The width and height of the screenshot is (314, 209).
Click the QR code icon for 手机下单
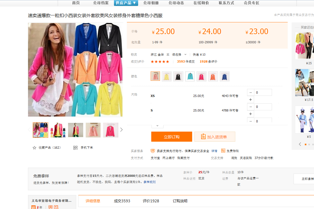[75, 148]
